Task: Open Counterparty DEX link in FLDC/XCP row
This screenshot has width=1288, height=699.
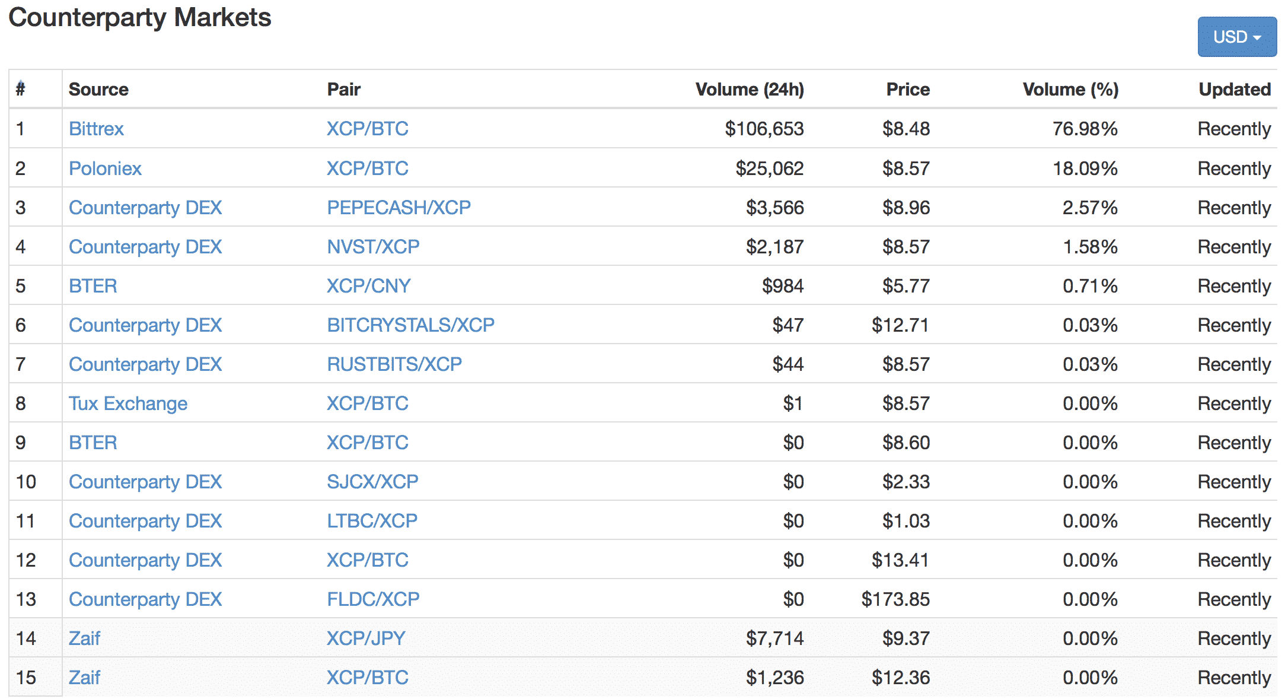Action: click(145, 599)
